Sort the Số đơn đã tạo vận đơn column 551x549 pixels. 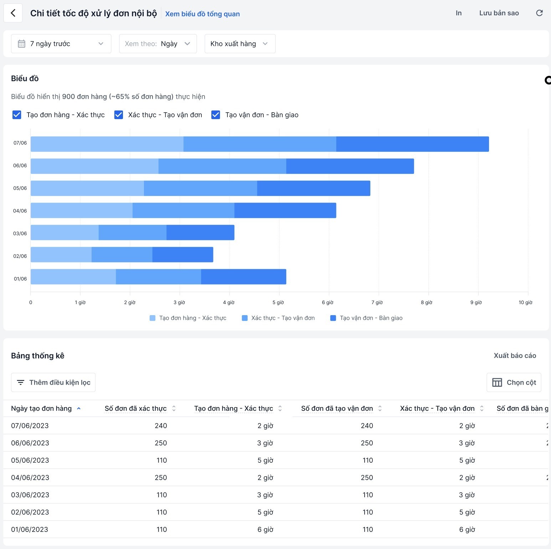click(380, 409)
